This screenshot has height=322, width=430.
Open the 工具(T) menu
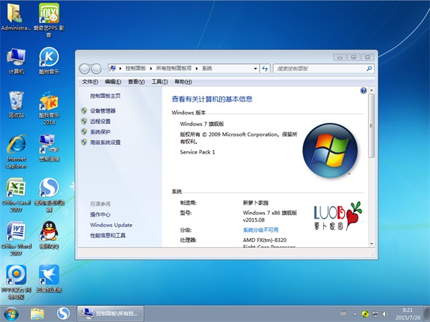159,82
